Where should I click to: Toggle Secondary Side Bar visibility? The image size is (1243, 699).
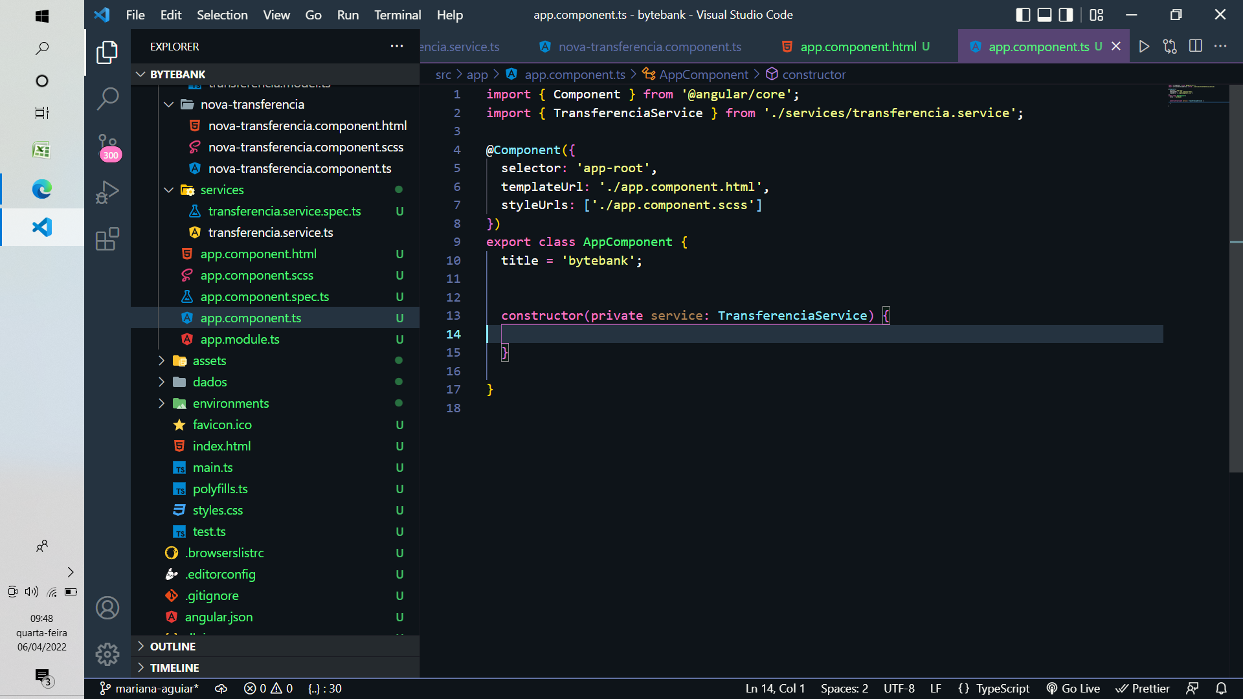[1066, 15]
